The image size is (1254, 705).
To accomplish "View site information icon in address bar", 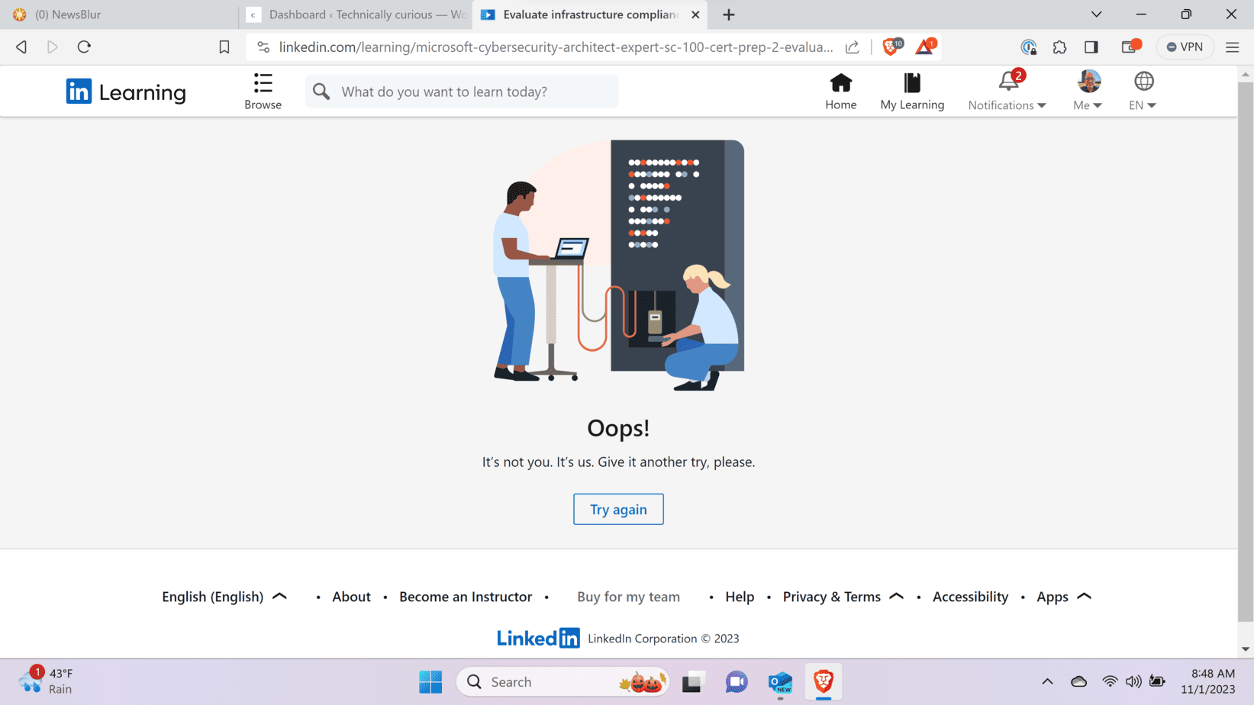I will (x=263, y=47).
